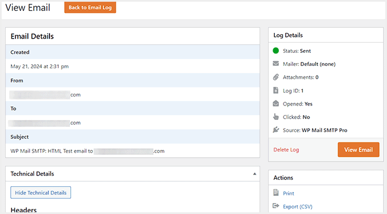Image resolution: width=387 pixels, height=214 pixels.
Task: Click 'Log ID: 1' text
Action: click(x=293, y=91)
